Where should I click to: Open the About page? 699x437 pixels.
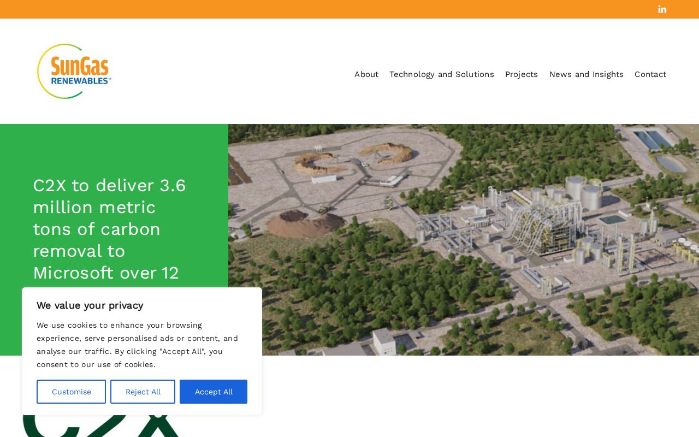(366, 74)
